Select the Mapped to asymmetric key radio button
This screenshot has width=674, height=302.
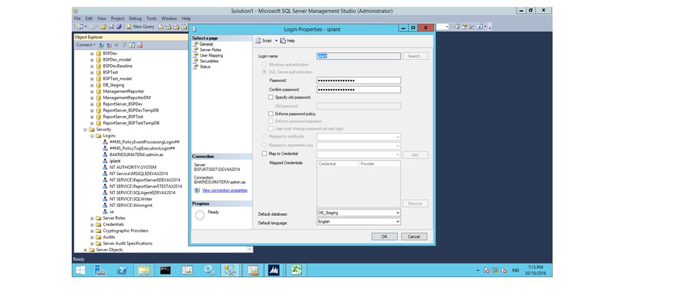[x=264, y=145]
